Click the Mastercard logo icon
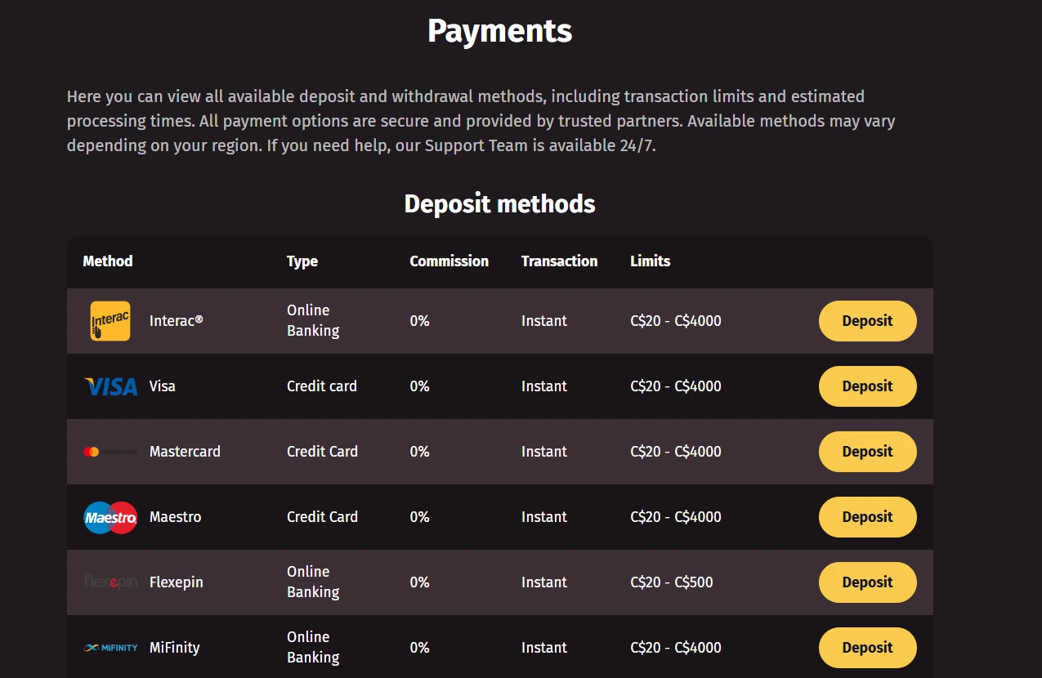Viewport: 1042px width, 678px height. tap(110, 452)
